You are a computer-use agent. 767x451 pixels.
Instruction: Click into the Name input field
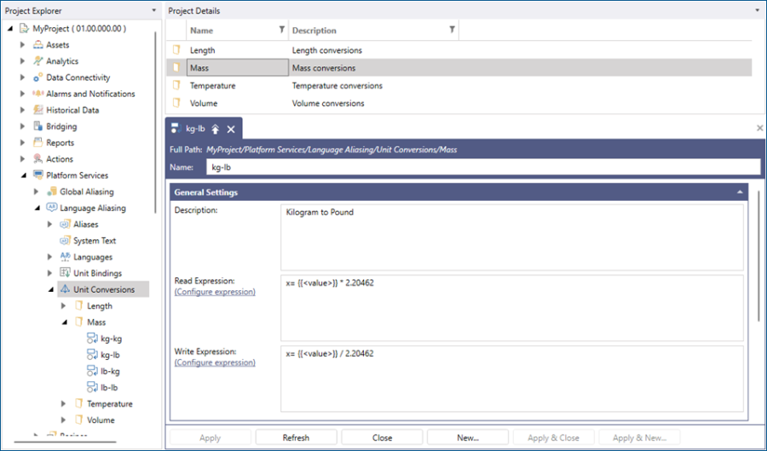483,167
